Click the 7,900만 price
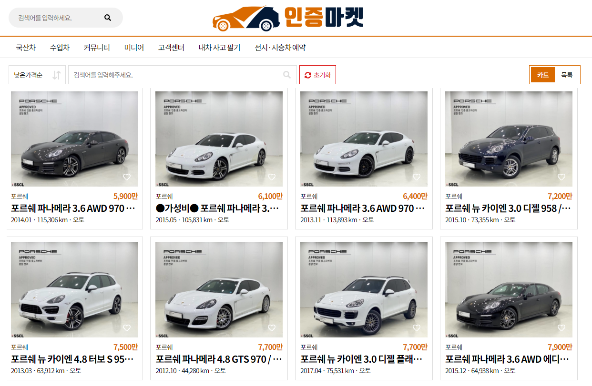592x386 pixels. 560,347
